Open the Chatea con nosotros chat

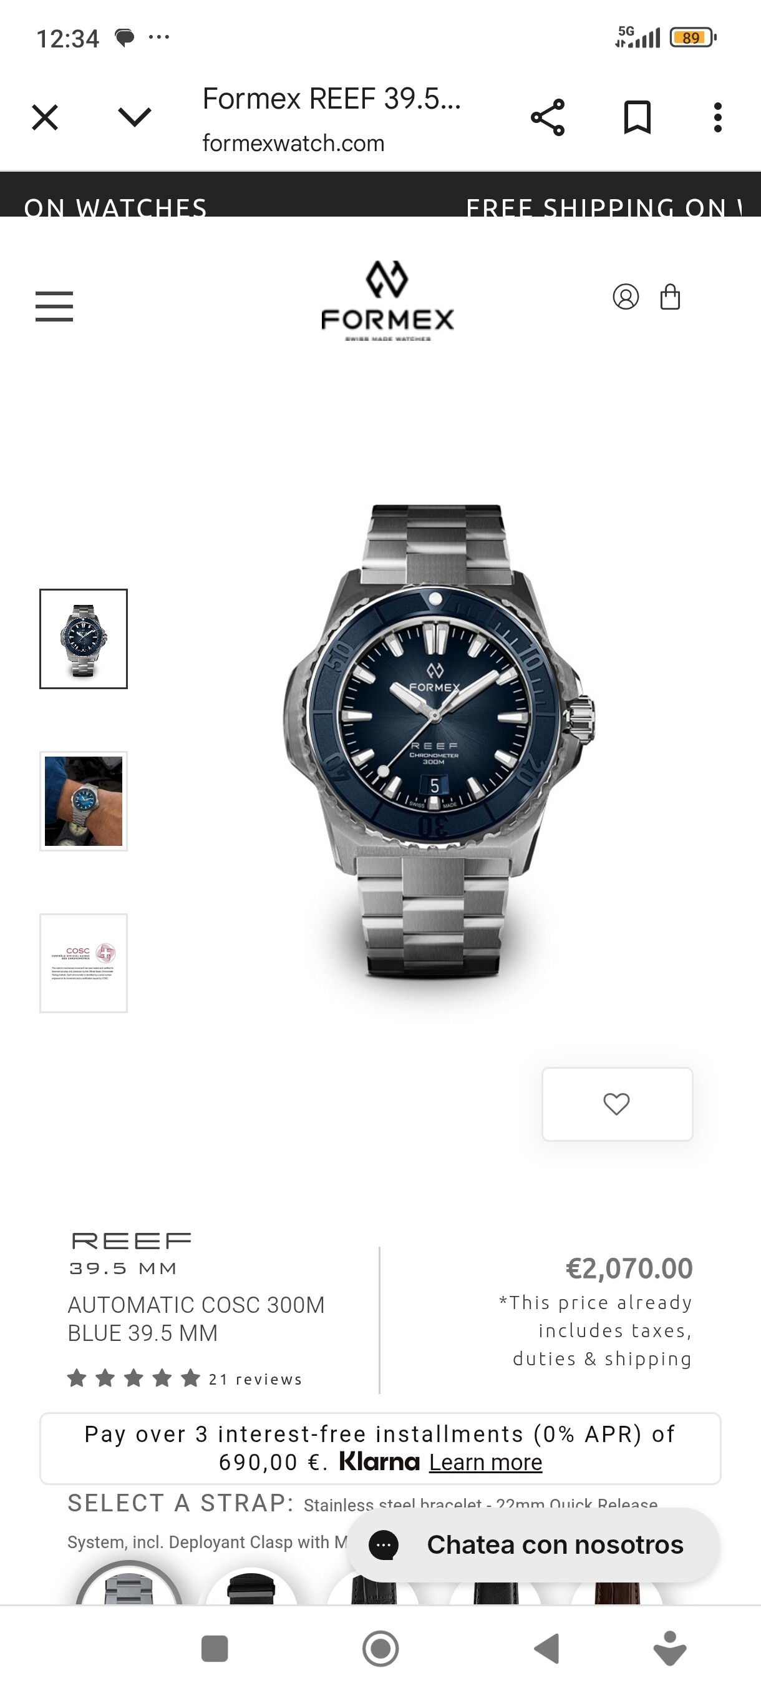[x=533, y=1544]
